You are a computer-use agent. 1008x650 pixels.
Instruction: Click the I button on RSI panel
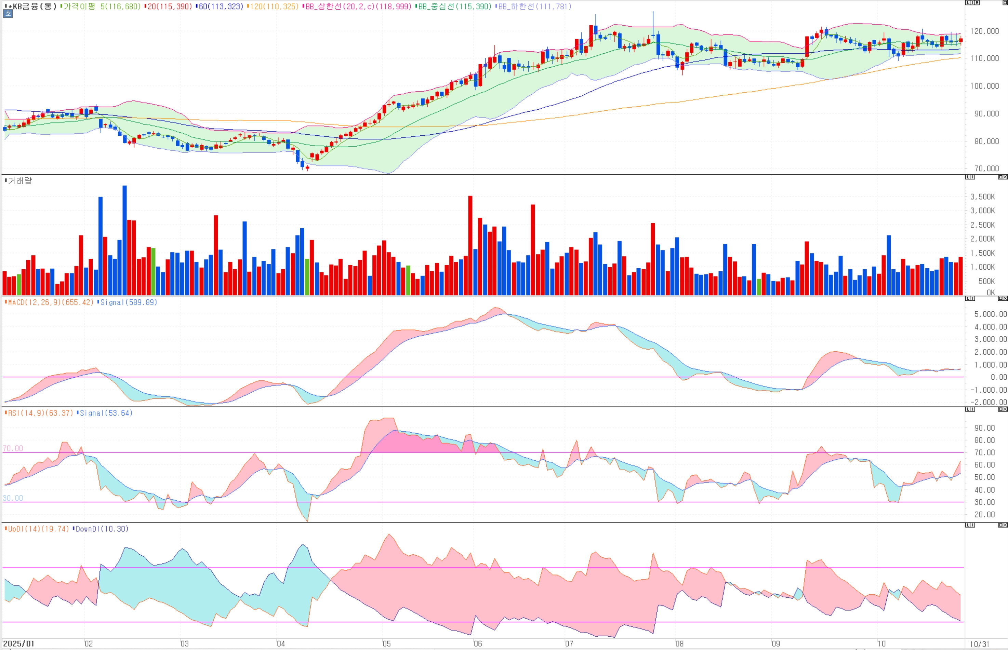972,409
